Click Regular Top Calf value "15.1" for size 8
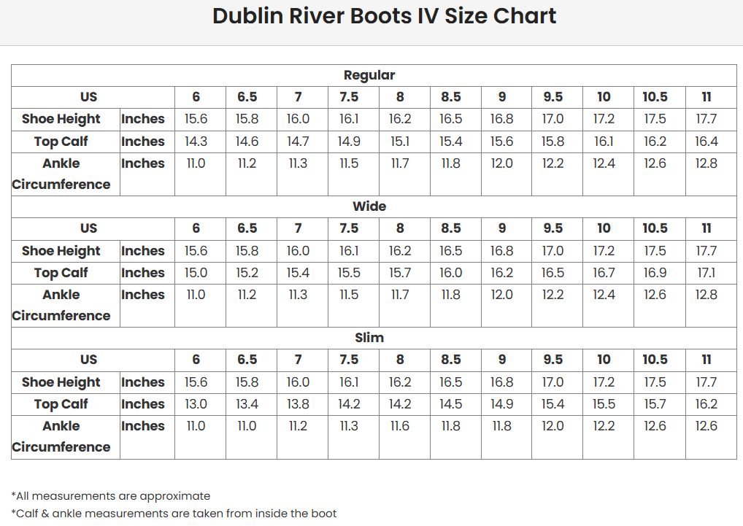The image size is (743, 526). (400, 141)
